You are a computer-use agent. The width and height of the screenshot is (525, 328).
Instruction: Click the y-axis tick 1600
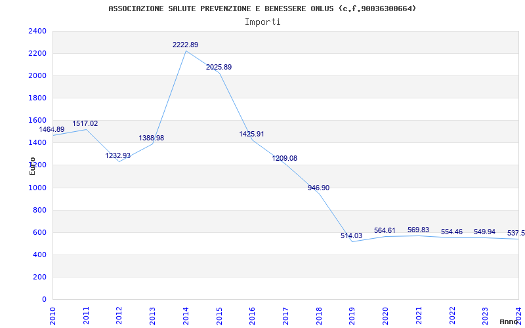tap(37, 121)
